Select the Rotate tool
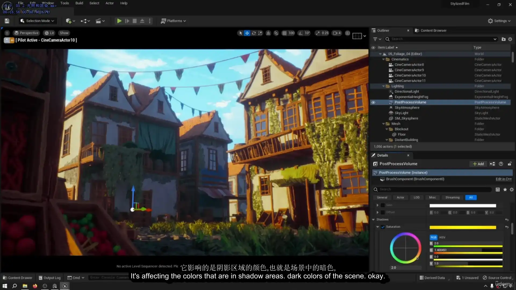The image size is (516, 290). (x=254, y=33)
